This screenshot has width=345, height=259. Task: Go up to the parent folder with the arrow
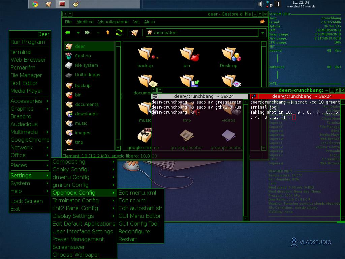click(107, 33)
